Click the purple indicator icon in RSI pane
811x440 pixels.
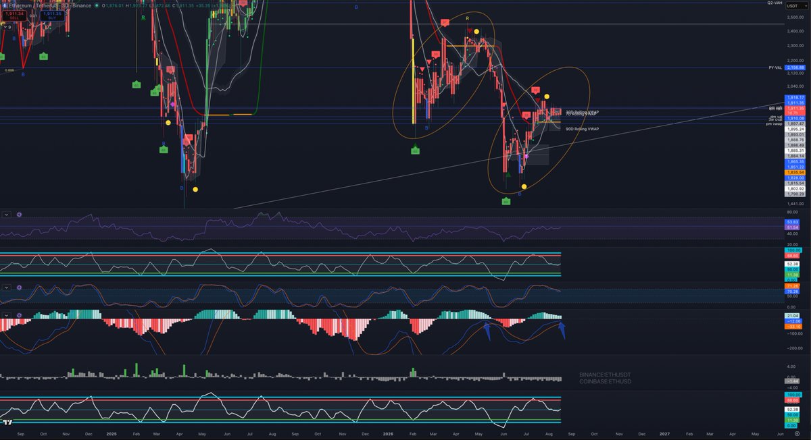19,214
